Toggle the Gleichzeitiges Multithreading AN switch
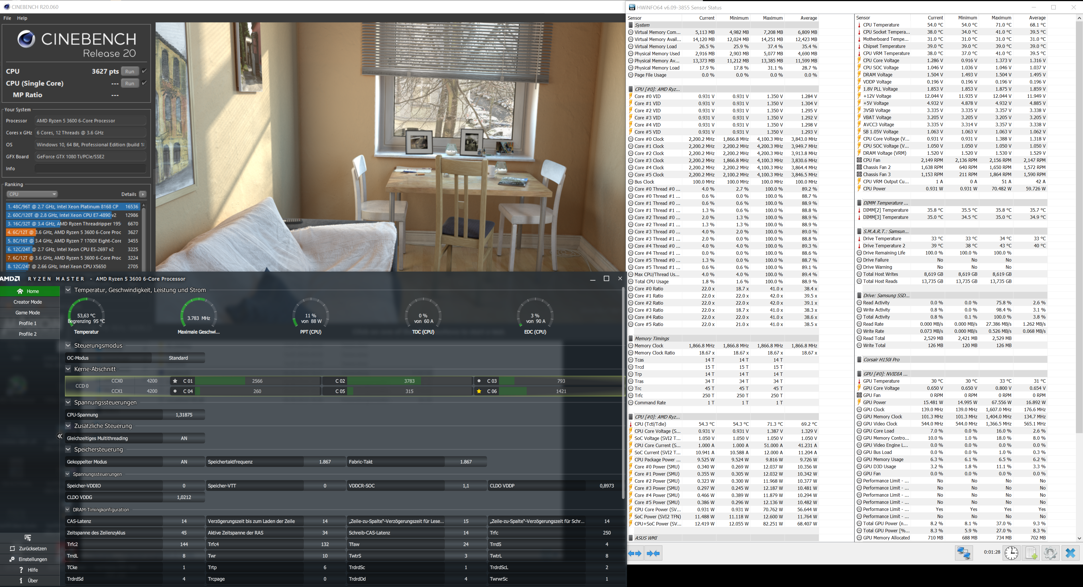 184,438
